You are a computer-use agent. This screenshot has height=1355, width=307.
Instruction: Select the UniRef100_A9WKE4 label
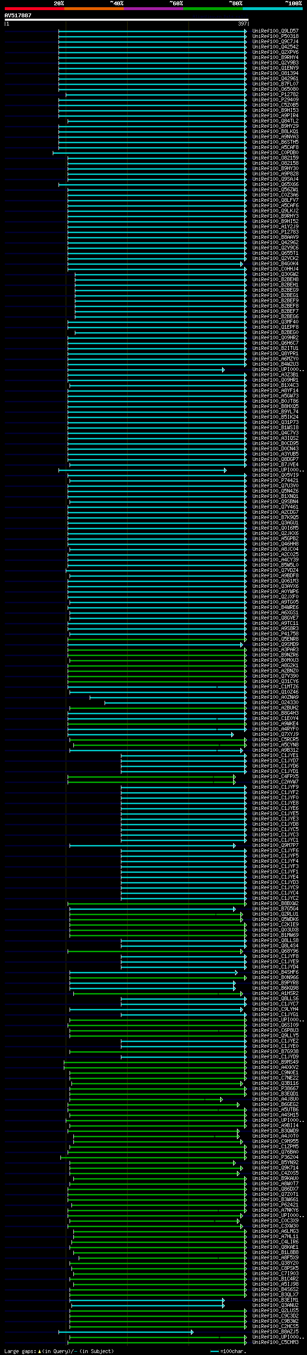click(275, 724)
